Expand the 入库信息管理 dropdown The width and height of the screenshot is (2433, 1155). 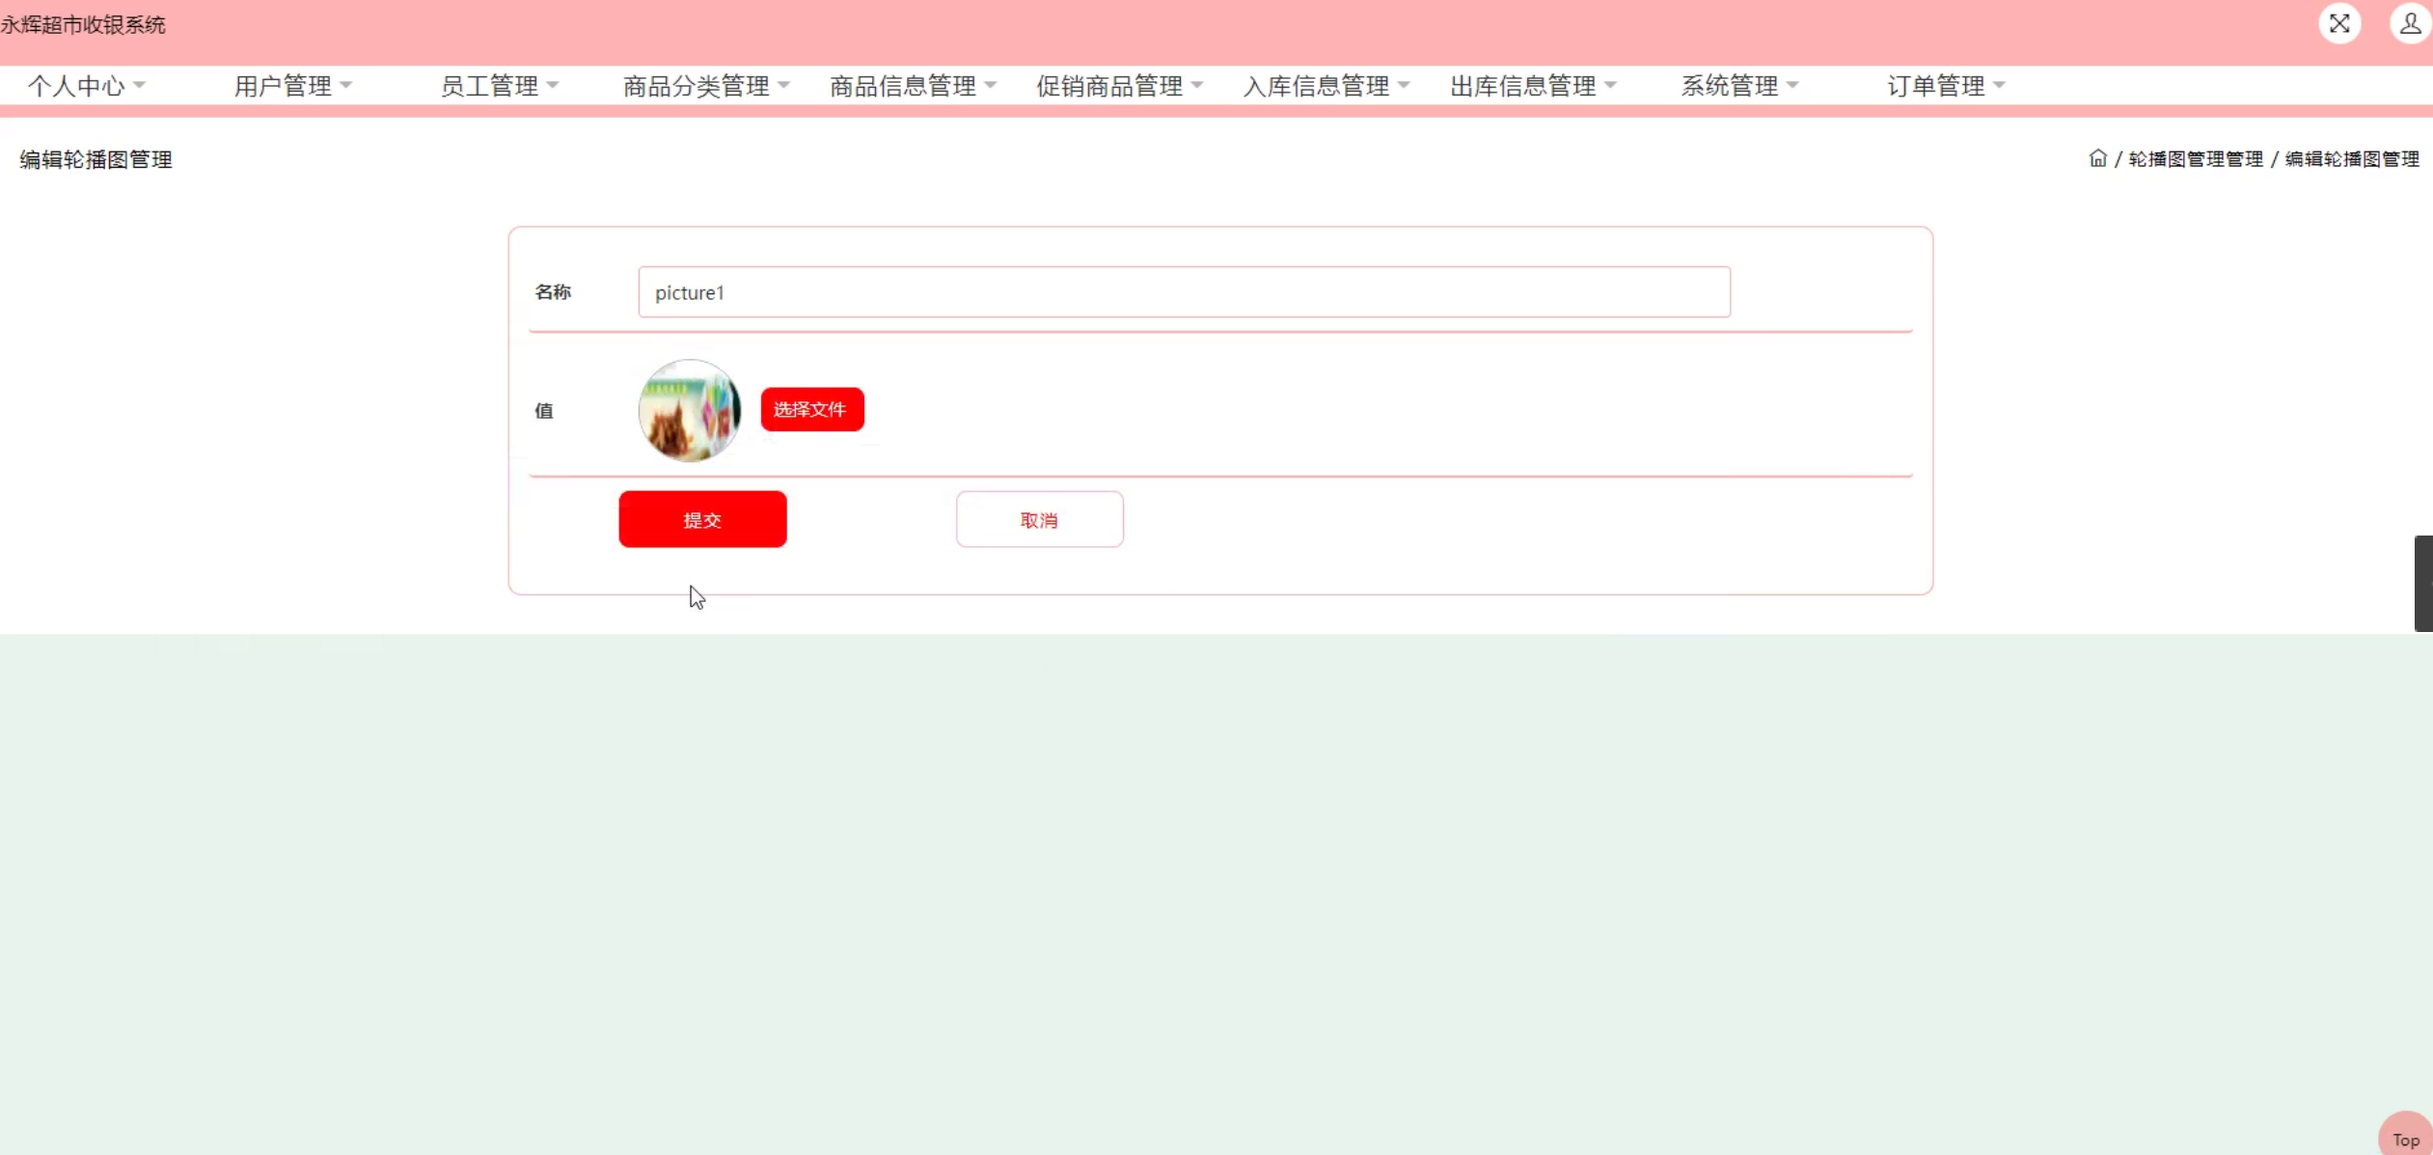click(x=1326, y=86)
